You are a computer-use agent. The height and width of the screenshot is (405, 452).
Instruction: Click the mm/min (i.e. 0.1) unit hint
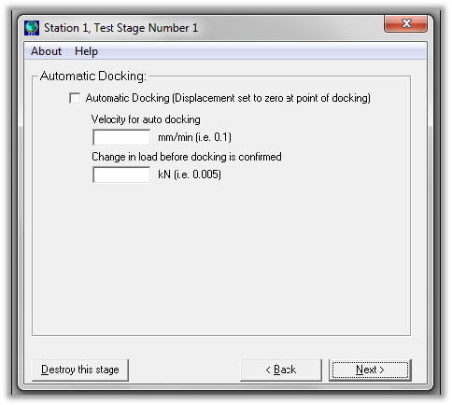(x=195, y=137)
